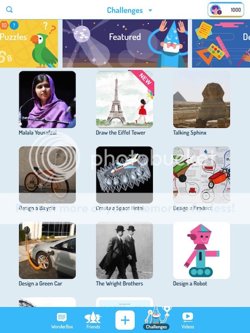This screenshot has height=333, width=250.
Task: Select the partially visible blue banner on right
Action: pos(221,44)
